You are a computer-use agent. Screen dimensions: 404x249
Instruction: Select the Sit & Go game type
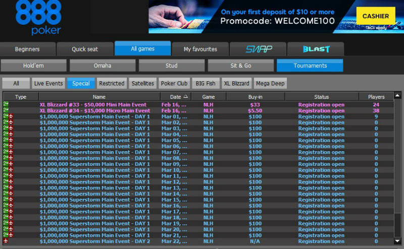pos(240,66)
